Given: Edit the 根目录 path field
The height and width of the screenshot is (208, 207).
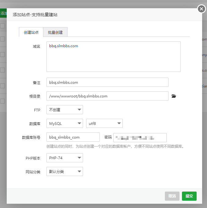Looking at the screenshot, I should point(107,96).
